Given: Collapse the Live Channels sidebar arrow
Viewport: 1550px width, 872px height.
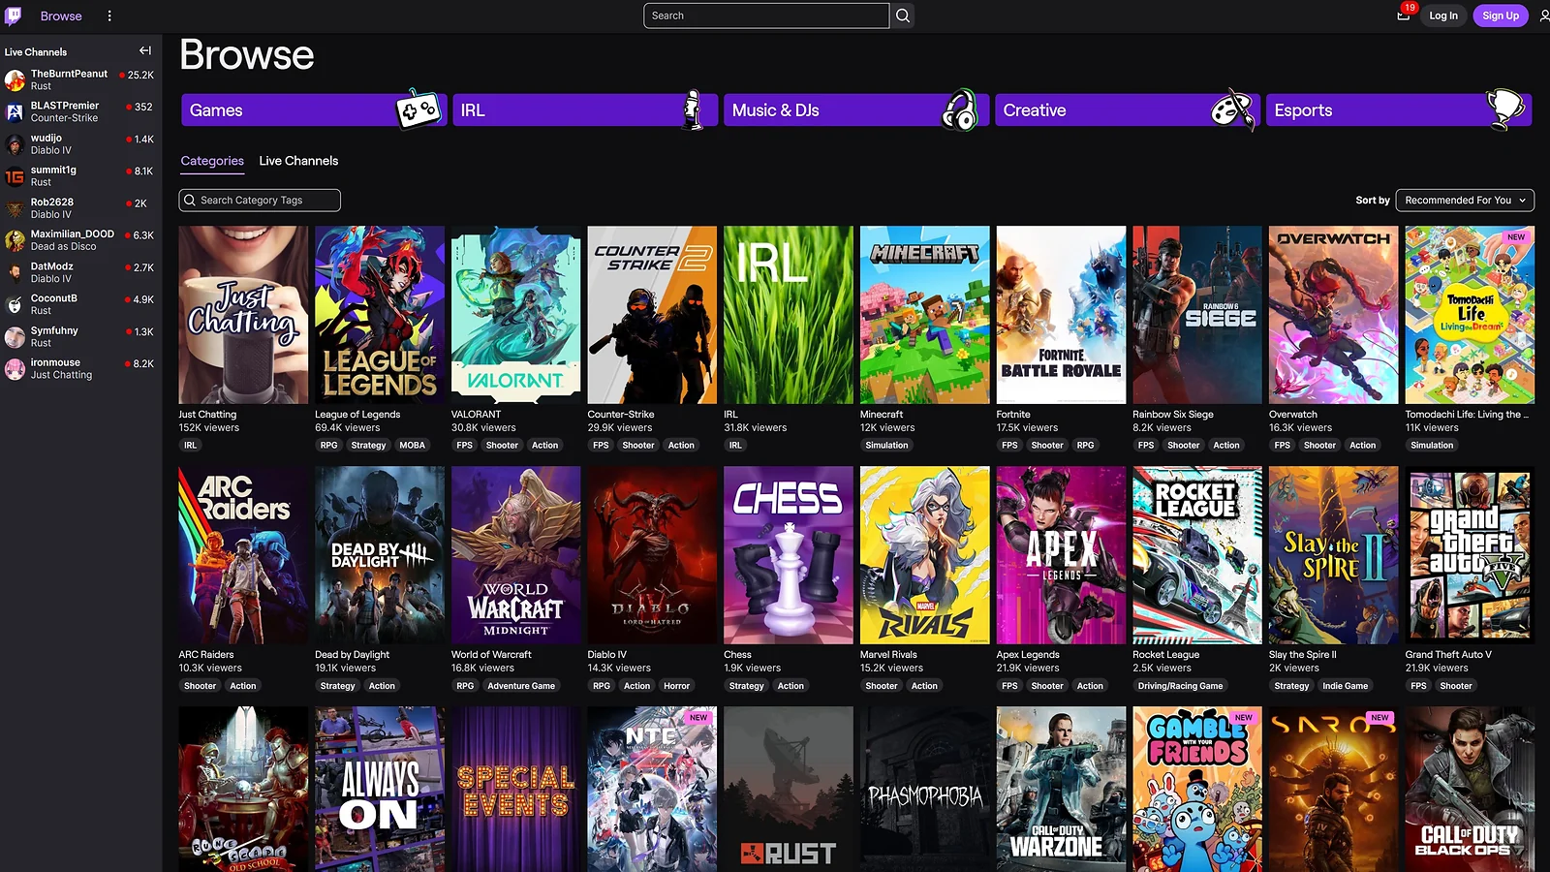Looking at the screenshot, I should 145,50.
